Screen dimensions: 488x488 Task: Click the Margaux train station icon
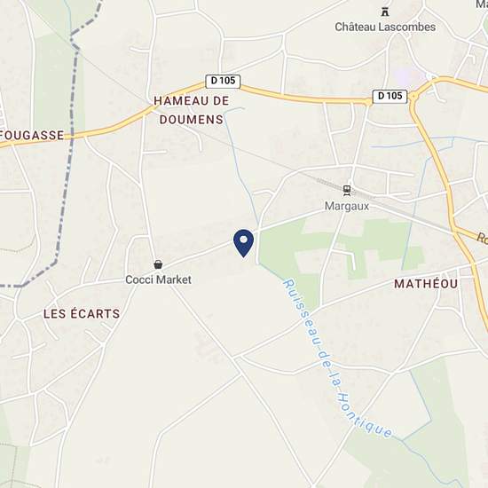tap(347, 190)
